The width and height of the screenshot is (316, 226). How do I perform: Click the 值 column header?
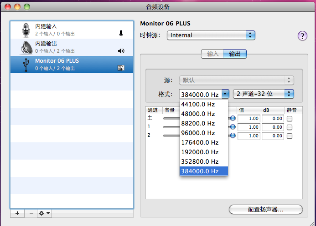(249, 110)
